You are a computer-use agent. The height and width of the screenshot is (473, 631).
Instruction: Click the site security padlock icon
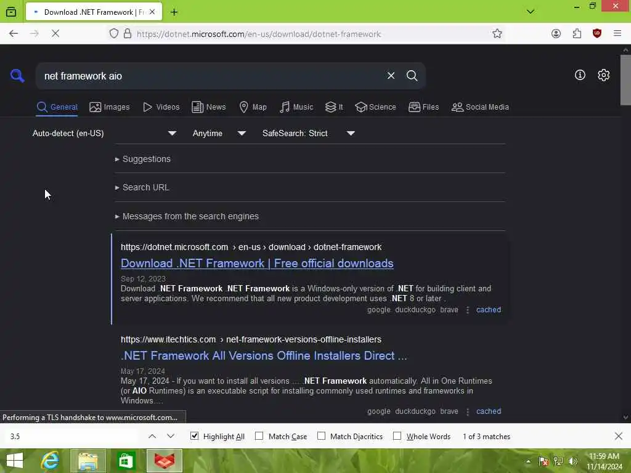tap(128, 34)
